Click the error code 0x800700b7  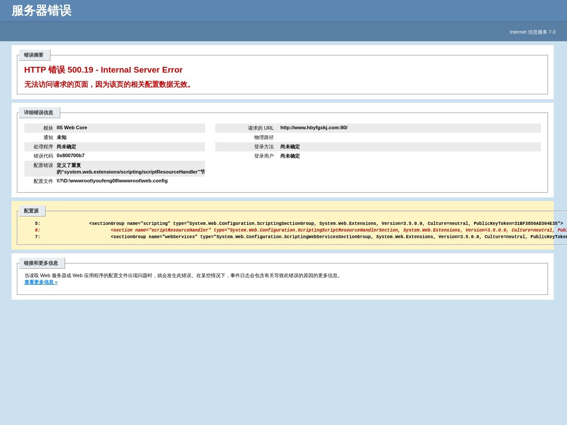pyautogui.click(x=70, y=156)
